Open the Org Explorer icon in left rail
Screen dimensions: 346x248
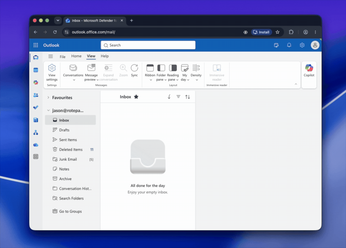(x=36, y=132)
